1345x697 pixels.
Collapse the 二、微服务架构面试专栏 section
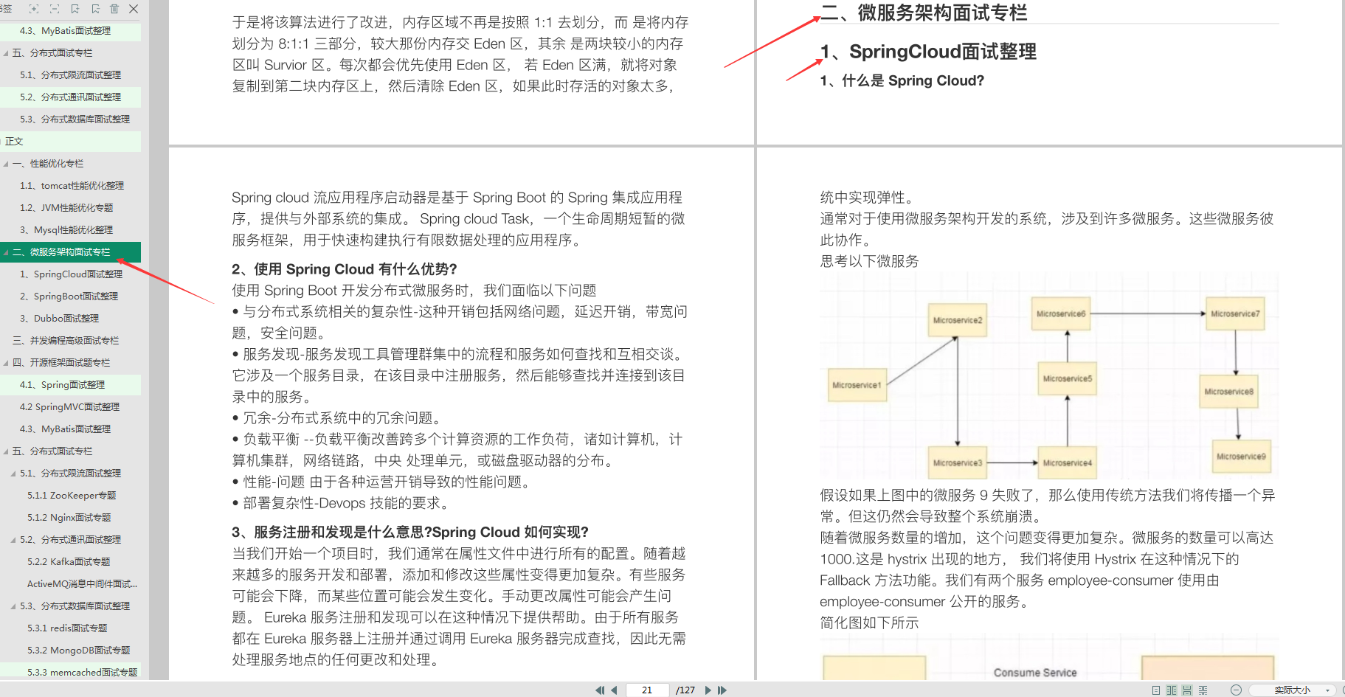point(7,252)
